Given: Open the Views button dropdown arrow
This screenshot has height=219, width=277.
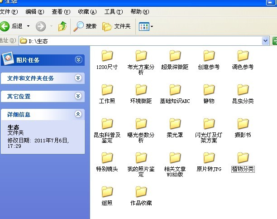Looking at the screenshot, I should pos(152,27).
